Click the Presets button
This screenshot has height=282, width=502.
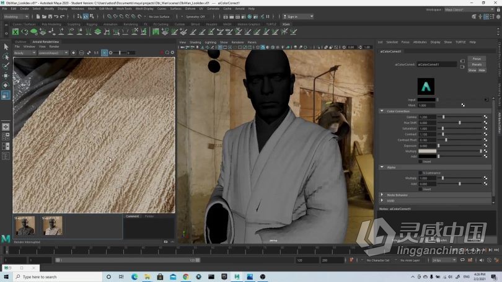point(477,64)
